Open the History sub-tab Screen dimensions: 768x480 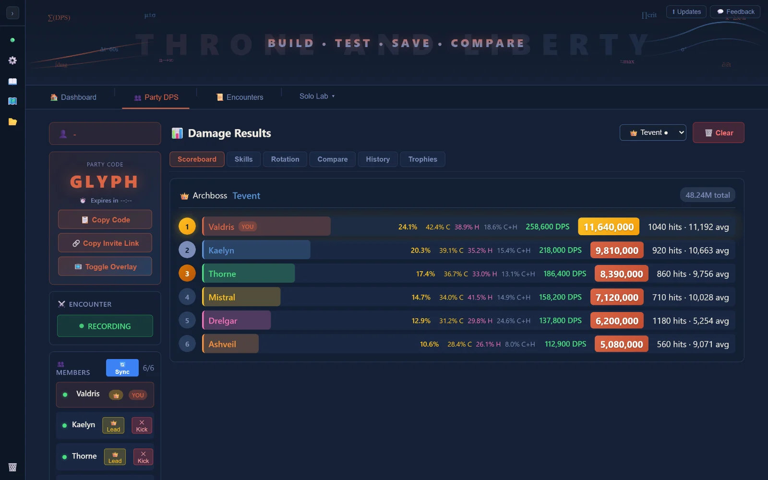[x=378, y=159]
